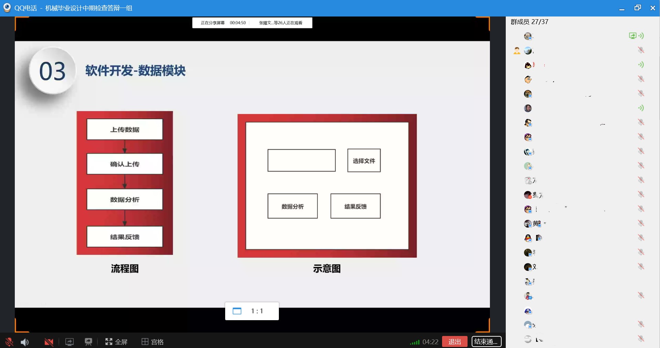Restore down the QQ call window
Image resolution: width=660 pixels, height=348 pixels.
638,8
